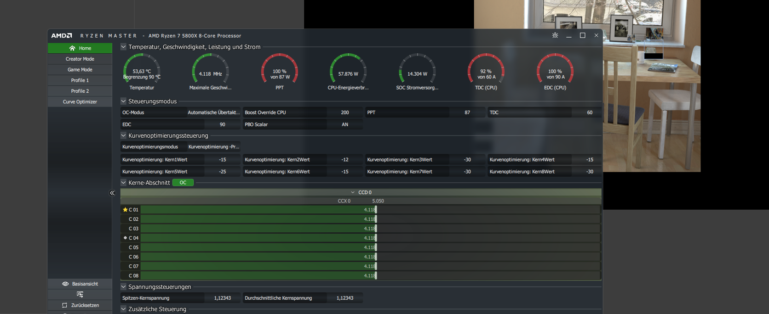Collapse the Steuerungsmodus section

pyautogui.click(x=123, y=101)
